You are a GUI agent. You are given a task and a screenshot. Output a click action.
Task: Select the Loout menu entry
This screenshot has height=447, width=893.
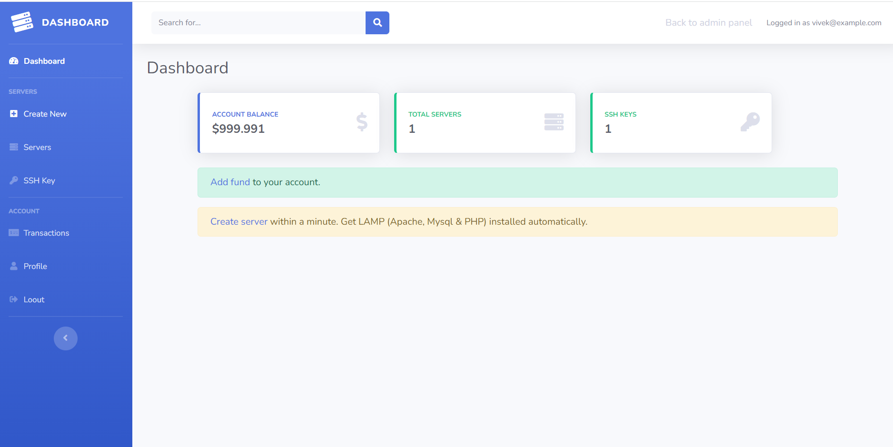point(33,299)
